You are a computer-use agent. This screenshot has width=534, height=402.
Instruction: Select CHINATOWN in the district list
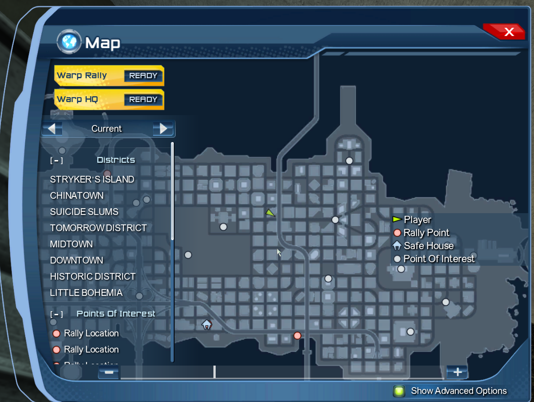click(77, 196)
